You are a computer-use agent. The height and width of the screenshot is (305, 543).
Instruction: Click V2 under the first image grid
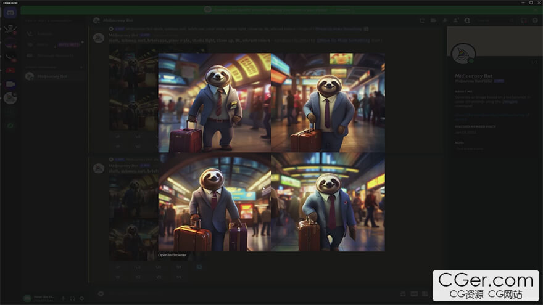(138, 146)
